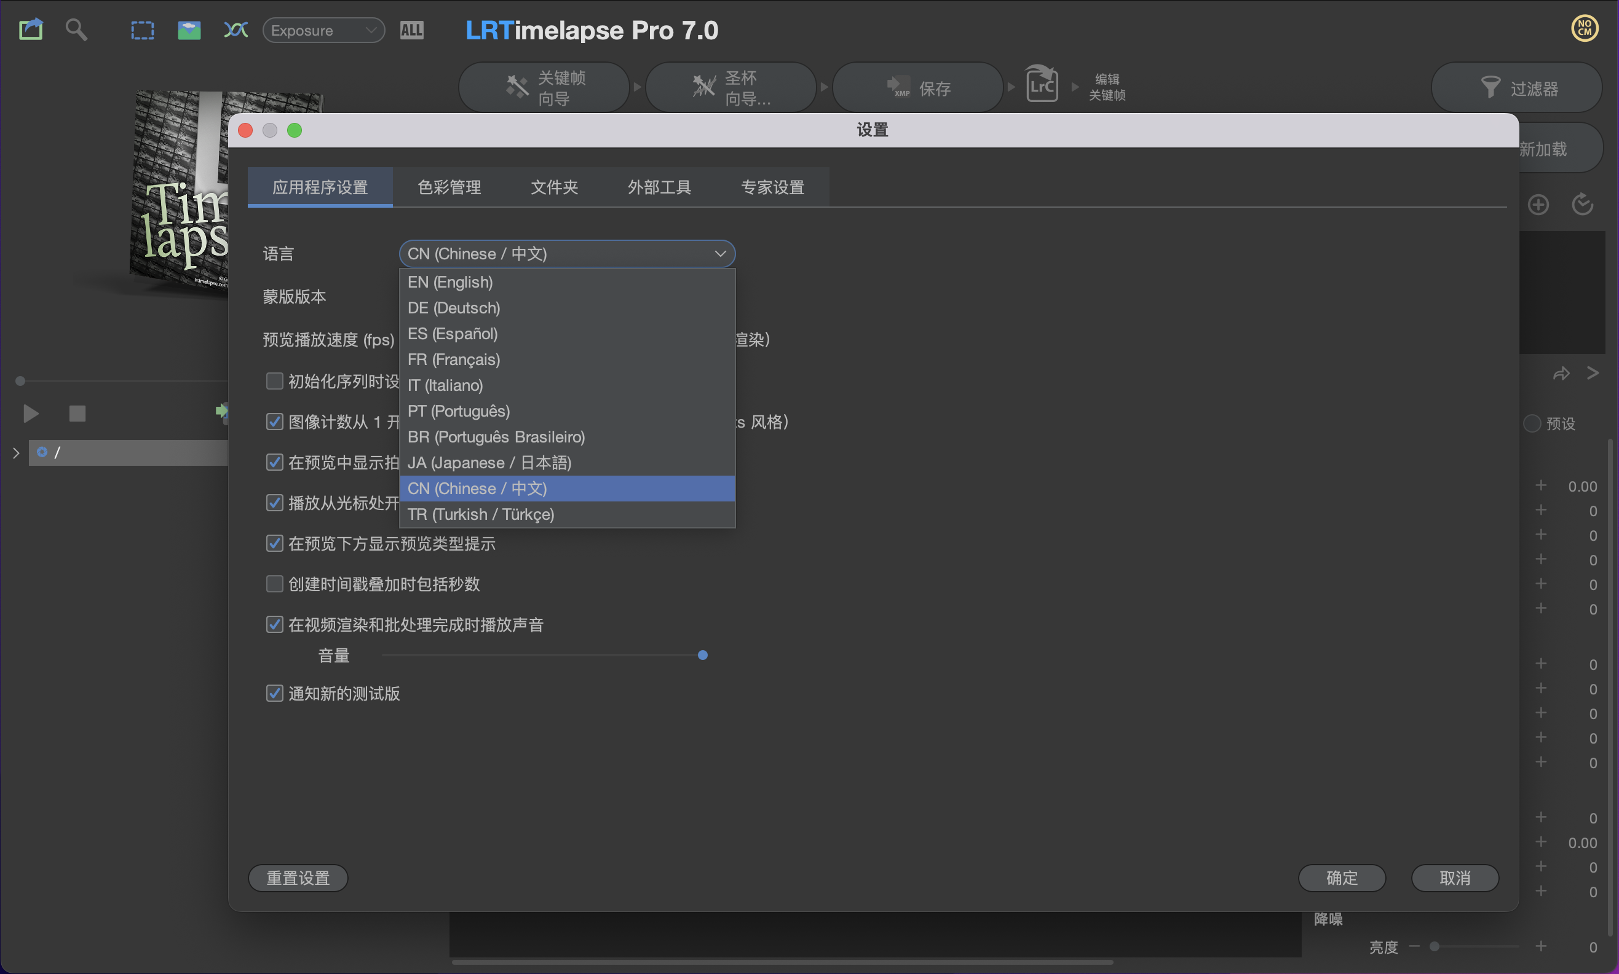Click the open folder icon in top toolbar
This screenshot has height=974, width=1619.
pos(30,29)
